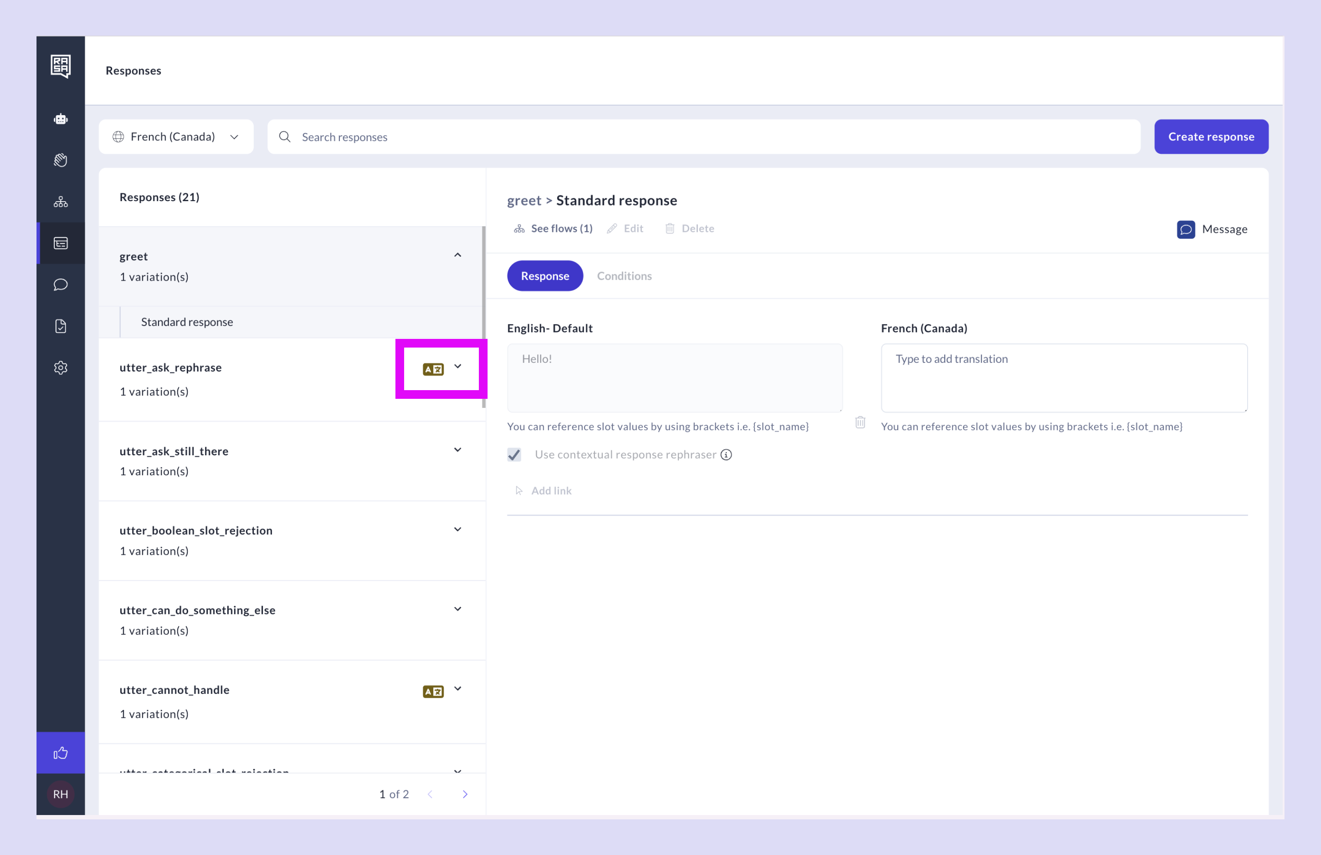Open Settings with the gear icon

[x=60, y=367]
